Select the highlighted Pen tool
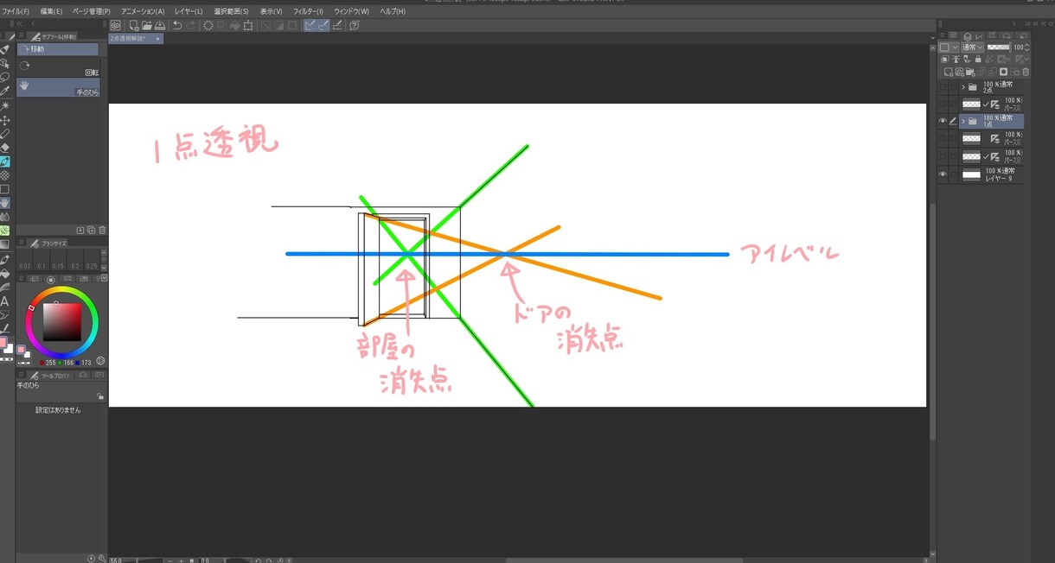The height and width of the screenshot is (563, 1055). coord(5,161)
